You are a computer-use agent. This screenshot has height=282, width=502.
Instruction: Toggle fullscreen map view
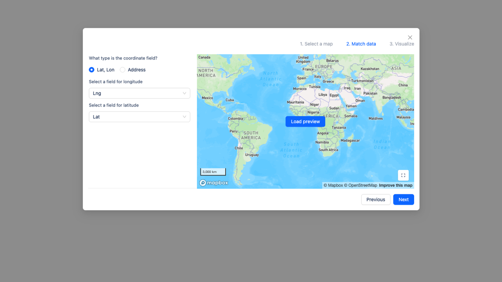coord(403,175)
